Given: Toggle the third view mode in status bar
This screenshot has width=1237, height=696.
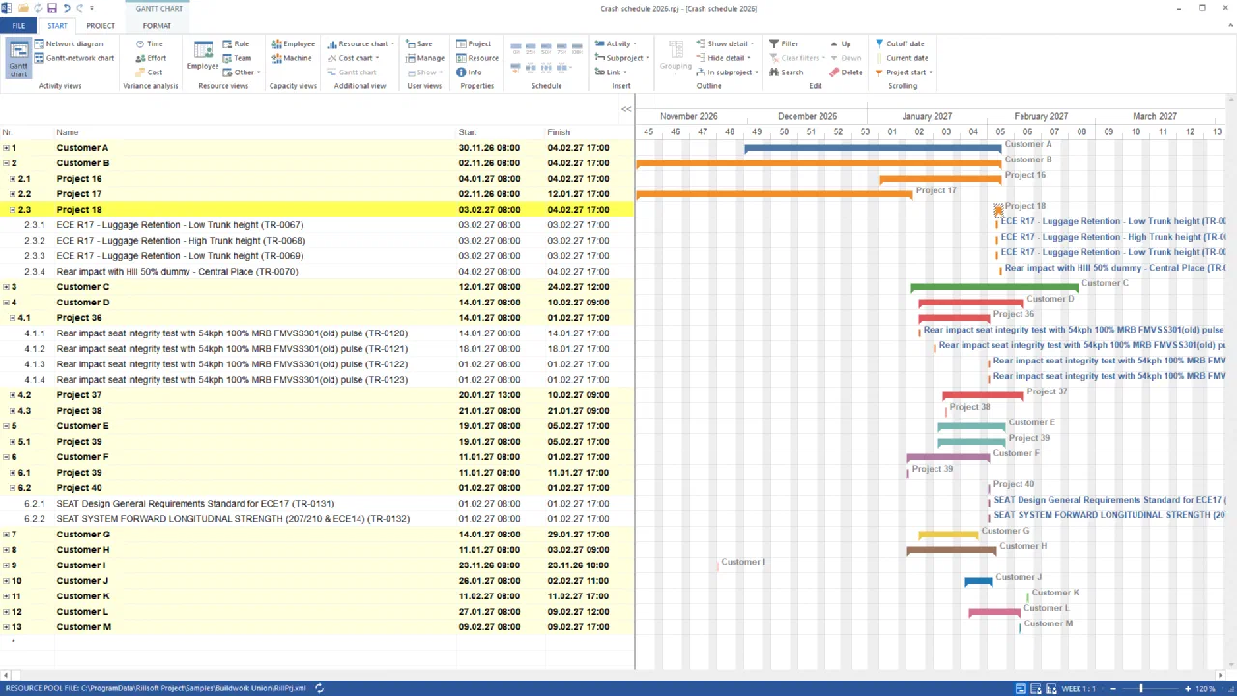Looking at the screenshot, I should (1050, 688).
